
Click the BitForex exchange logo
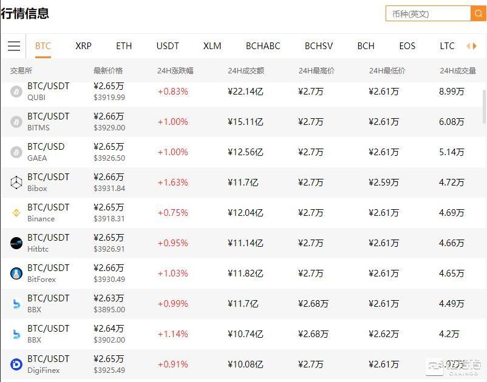[x=16, y=273]
